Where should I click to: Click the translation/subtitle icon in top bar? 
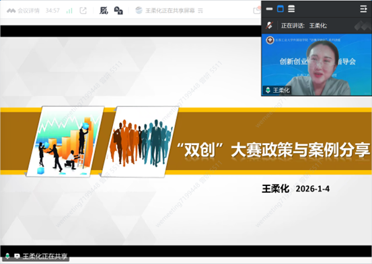[118, 11]
